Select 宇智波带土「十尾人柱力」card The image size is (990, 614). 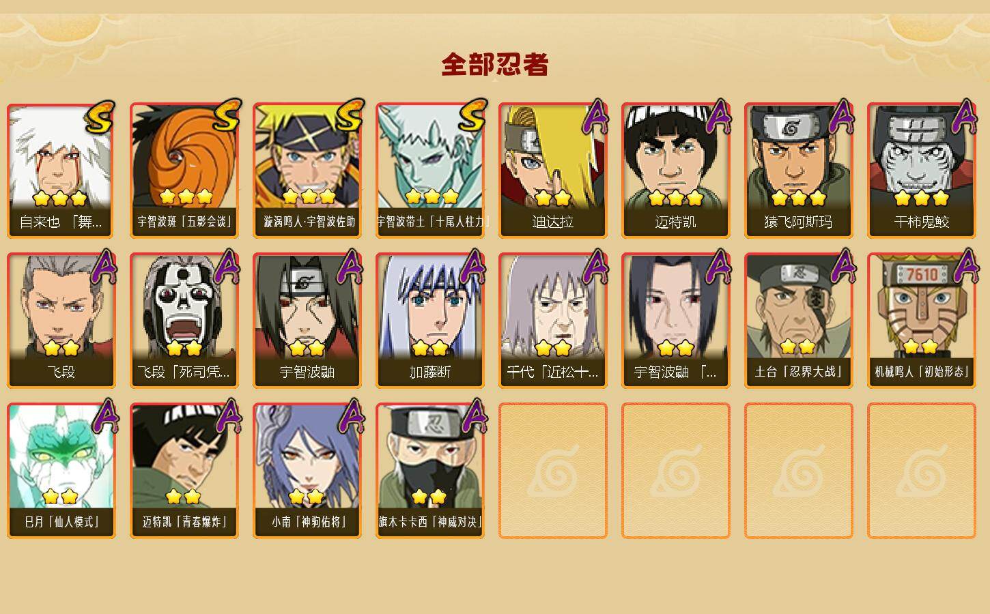pos(429,171)
